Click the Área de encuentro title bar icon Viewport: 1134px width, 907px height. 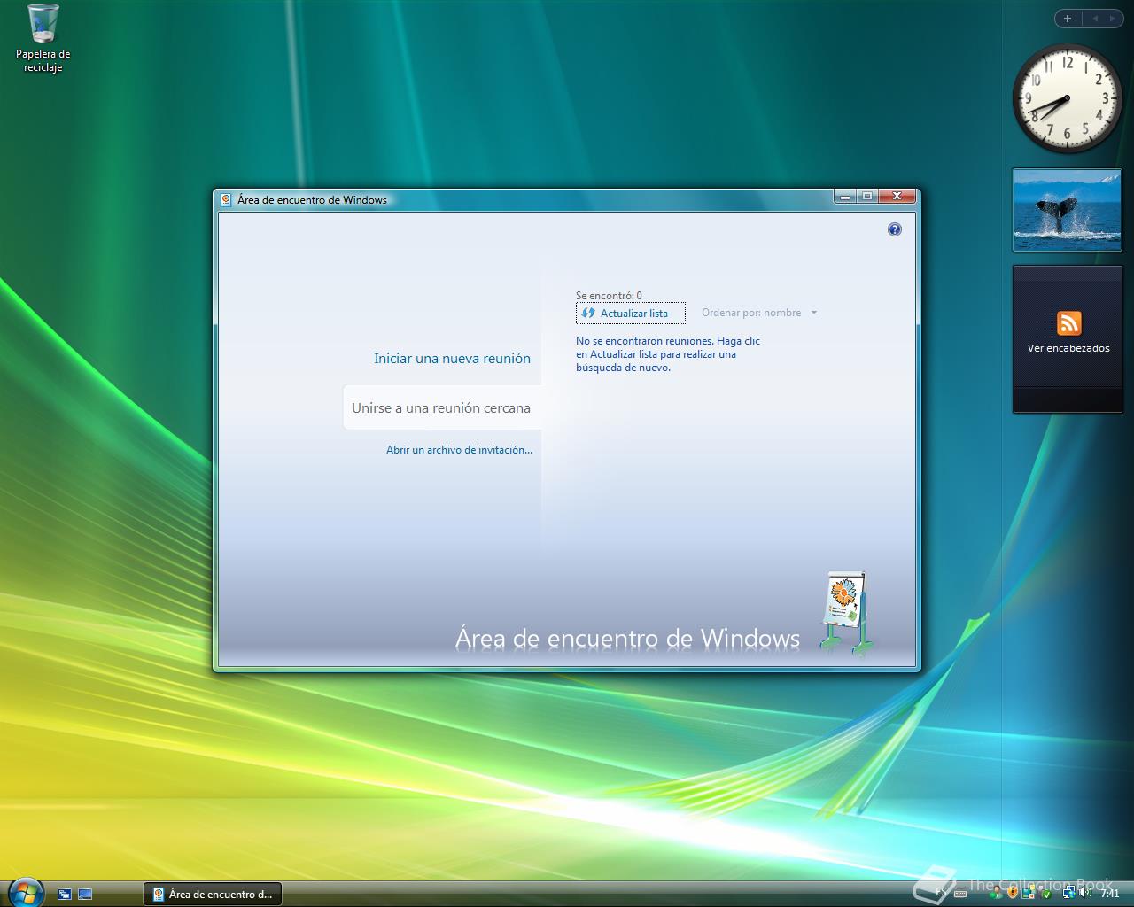point(226,199)
